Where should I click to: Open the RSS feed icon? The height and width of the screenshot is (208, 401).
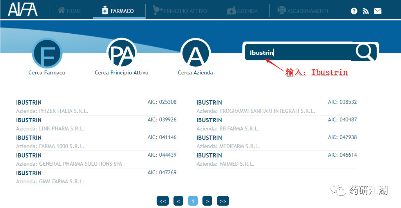pyautogui.click(x=366, y=11)
